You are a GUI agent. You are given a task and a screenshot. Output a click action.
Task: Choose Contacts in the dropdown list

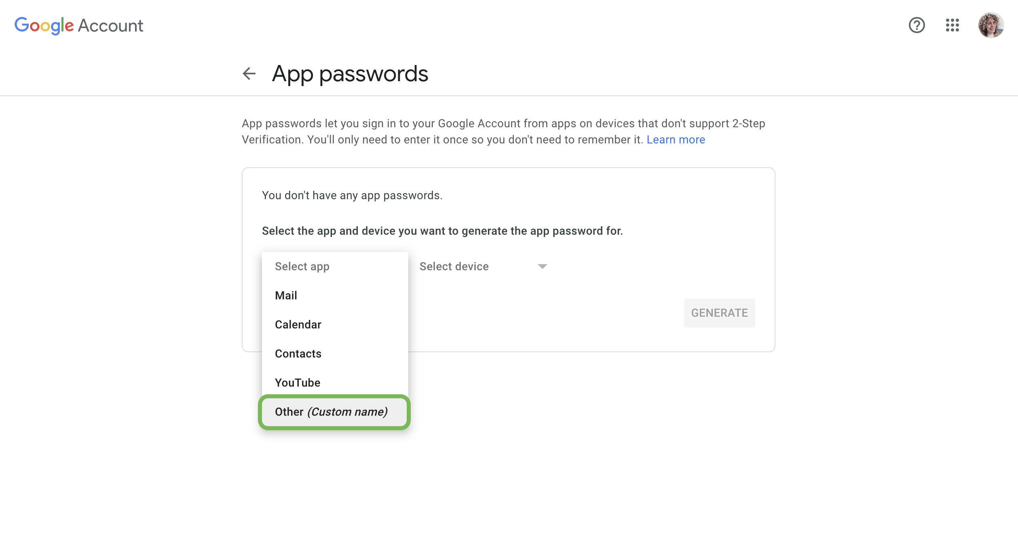tap(298, 353)
